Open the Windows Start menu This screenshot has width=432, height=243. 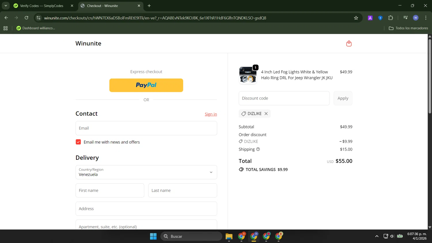tap(153, 236)
